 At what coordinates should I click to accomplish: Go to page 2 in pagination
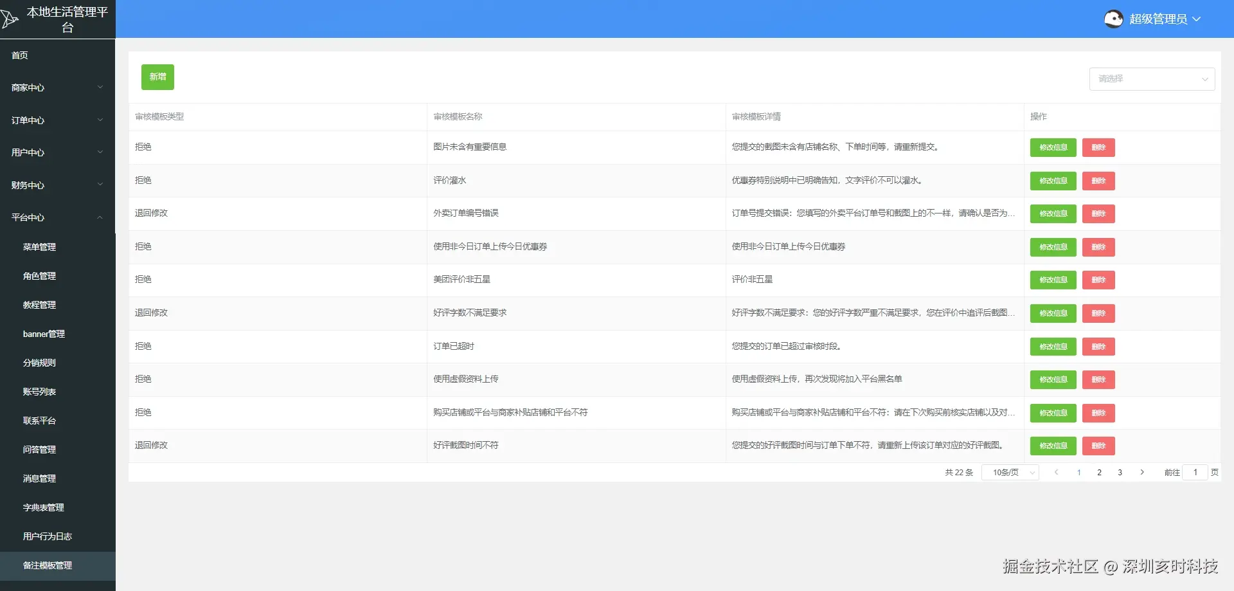click(1100, 473)
